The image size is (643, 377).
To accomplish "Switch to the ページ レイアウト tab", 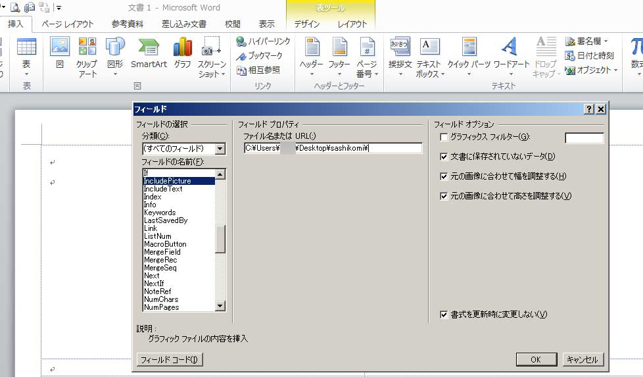I will pos(68,24).
